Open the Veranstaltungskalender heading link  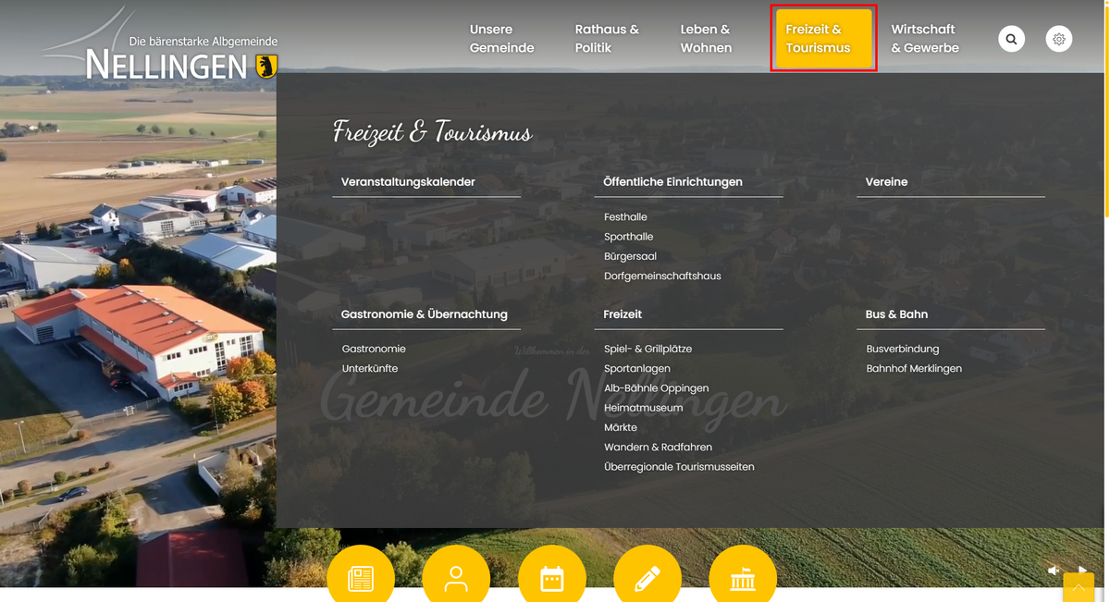tap(408, 182)
